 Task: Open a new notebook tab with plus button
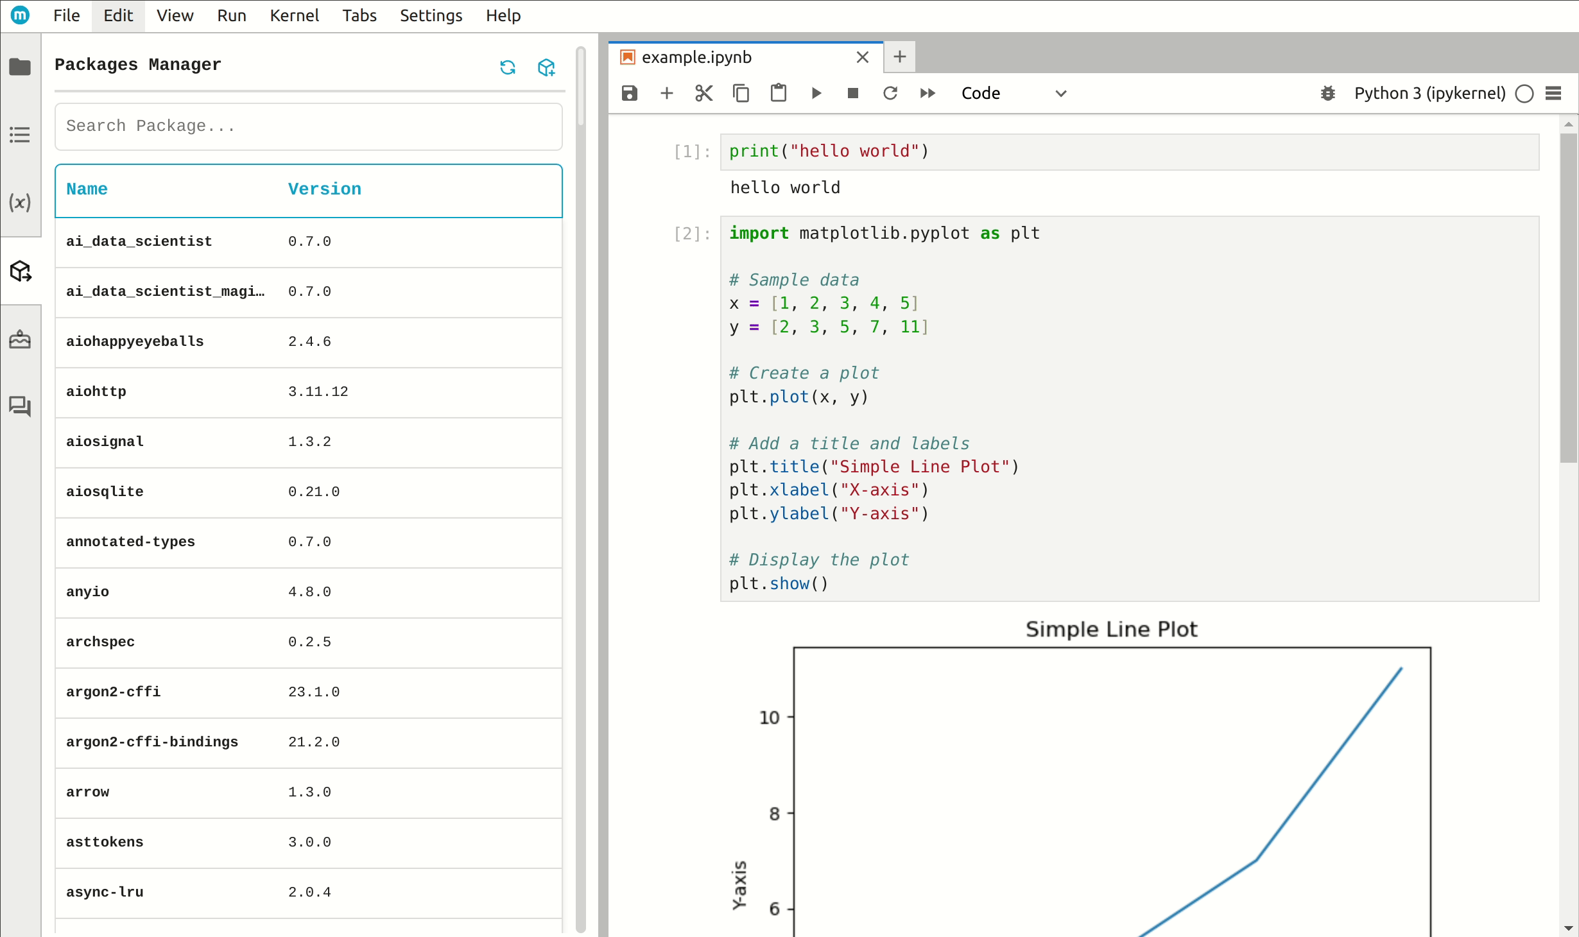pyautogui.click(x=899, y=56)
